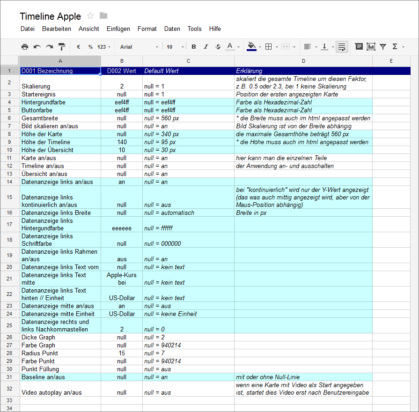
Task: Click the folder icon beside the title
Action: coord(103,15)
